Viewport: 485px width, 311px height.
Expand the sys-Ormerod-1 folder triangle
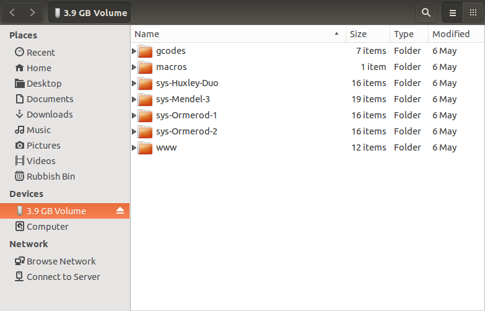tap(134, 115)
